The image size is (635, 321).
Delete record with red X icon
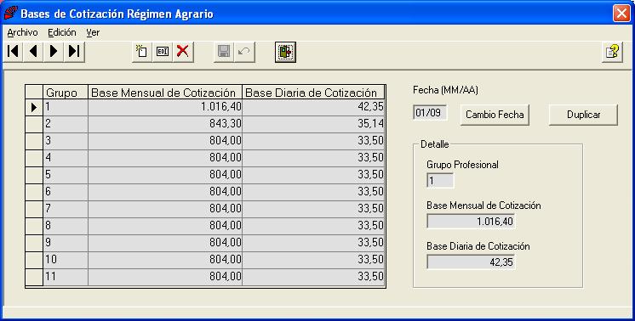(x=183, y=51)
